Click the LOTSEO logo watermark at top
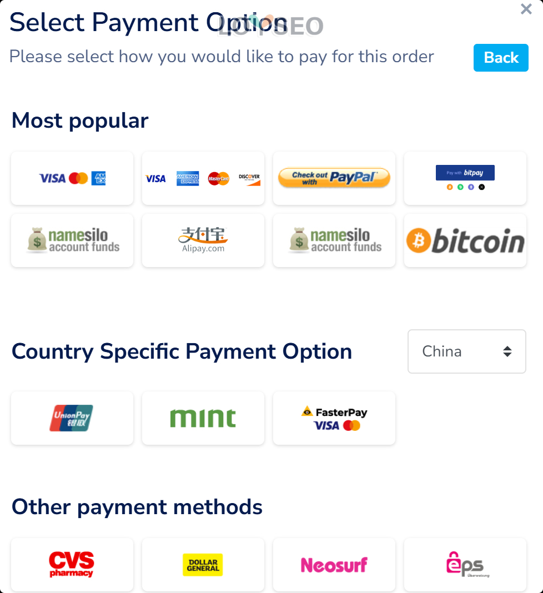This screenshot has width=543, height=593. pyautogui.click(x=271, y=26)
